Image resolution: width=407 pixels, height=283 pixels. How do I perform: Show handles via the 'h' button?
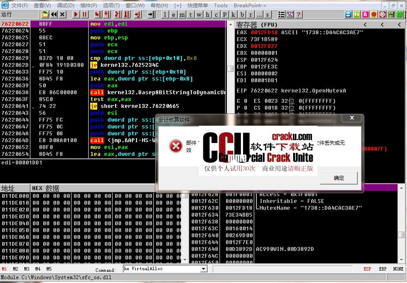[x=208, y=15]
